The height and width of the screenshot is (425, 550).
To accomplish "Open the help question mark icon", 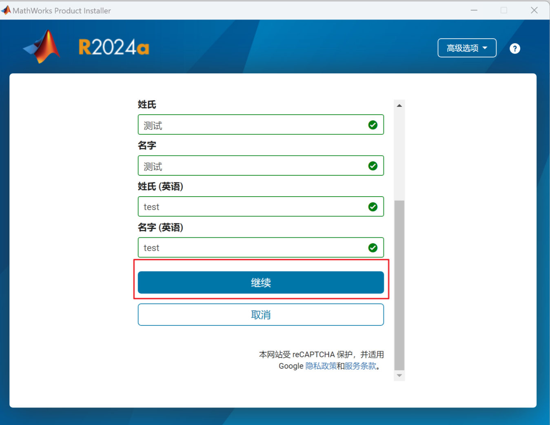I will [515, 48].
